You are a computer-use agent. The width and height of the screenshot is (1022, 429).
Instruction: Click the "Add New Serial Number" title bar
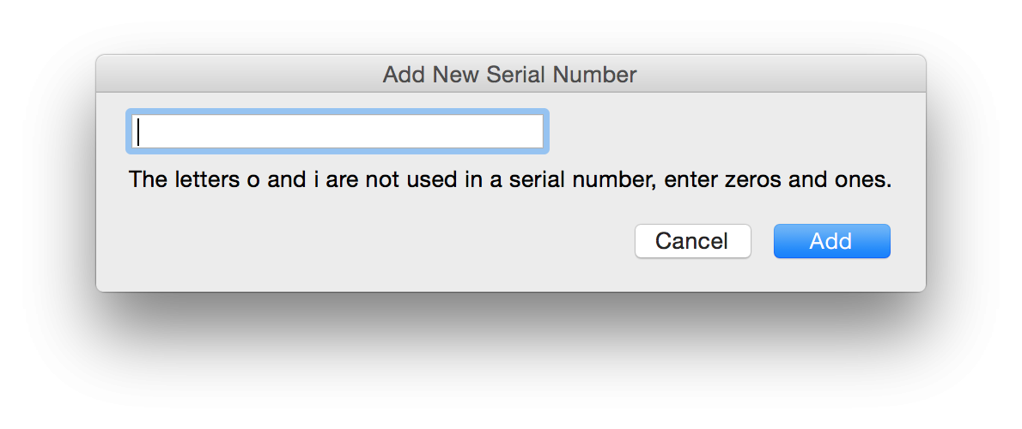click(510, 75)
